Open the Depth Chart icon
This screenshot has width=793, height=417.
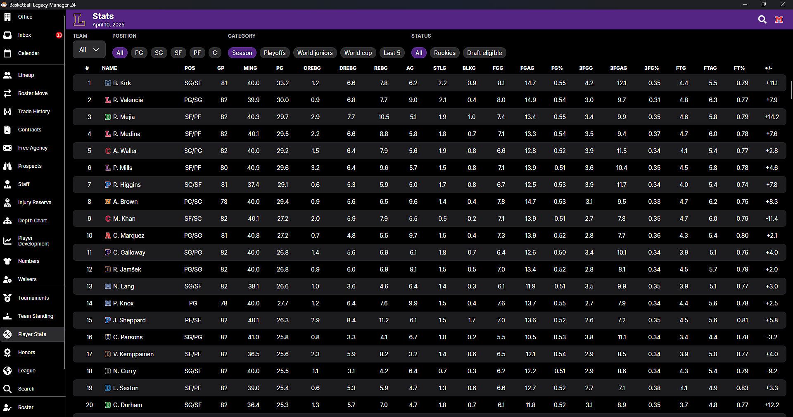7,221
